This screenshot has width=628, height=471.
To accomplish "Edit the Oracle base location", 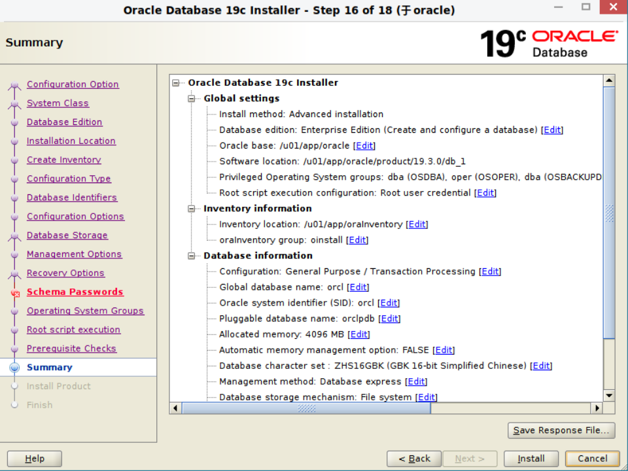I will (364, 145).
